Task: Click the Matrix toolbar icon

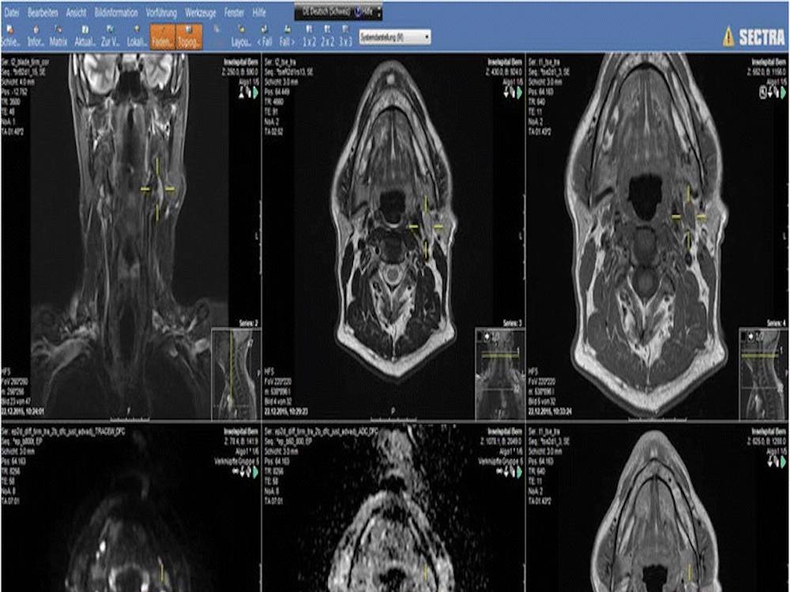Action: click(x=59, y=37)
